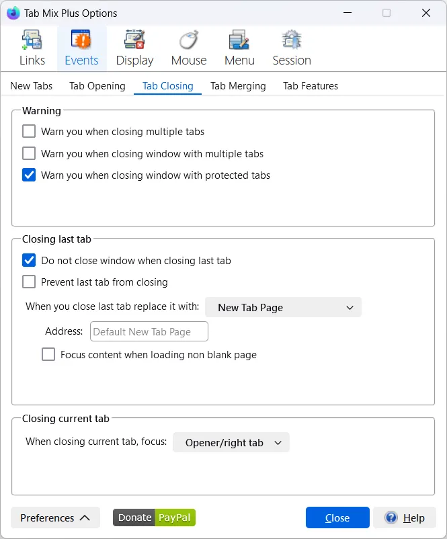Expand the Opener/right tab focus dropdown

click(x=231, y=442)
